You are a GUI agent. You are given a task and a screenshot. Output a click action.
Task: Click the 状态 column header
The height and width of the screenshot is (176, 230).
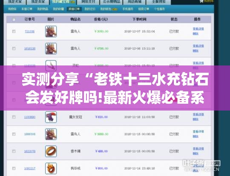[174, 19]
